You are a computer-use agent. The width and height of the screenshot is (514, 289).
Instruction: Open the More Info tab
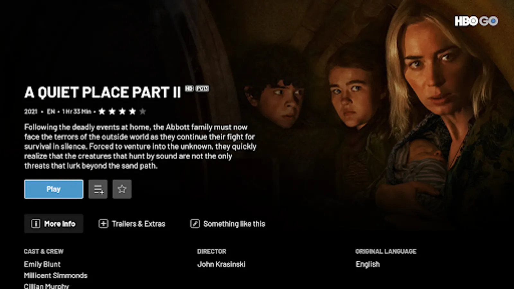(54, 223)
